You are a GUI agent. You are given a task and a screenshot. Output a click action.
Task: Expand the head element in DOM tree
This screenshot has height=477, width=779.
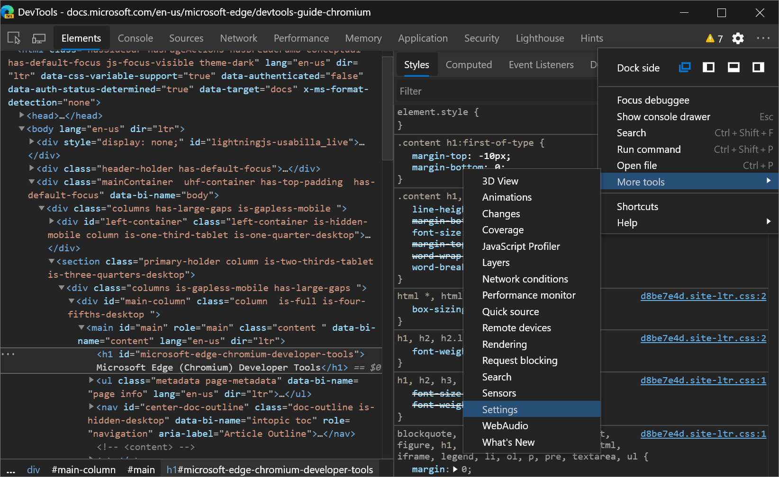[x=21, y=115]
